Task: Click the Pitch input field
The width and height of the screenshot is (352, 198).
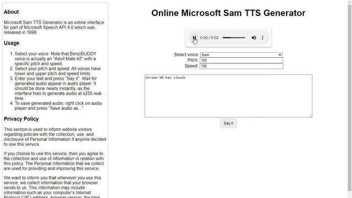Action: (241, 61)
